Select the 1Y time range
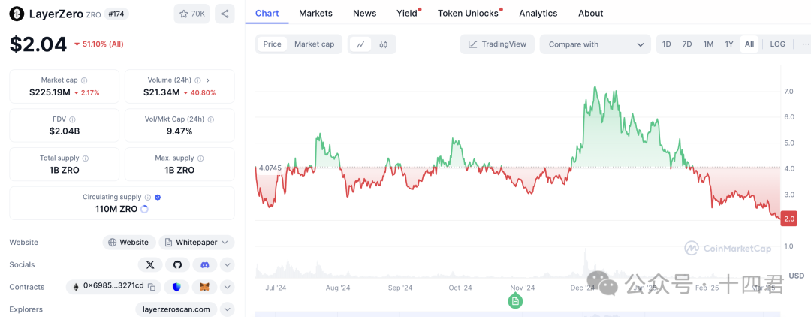 pos(728,44)
